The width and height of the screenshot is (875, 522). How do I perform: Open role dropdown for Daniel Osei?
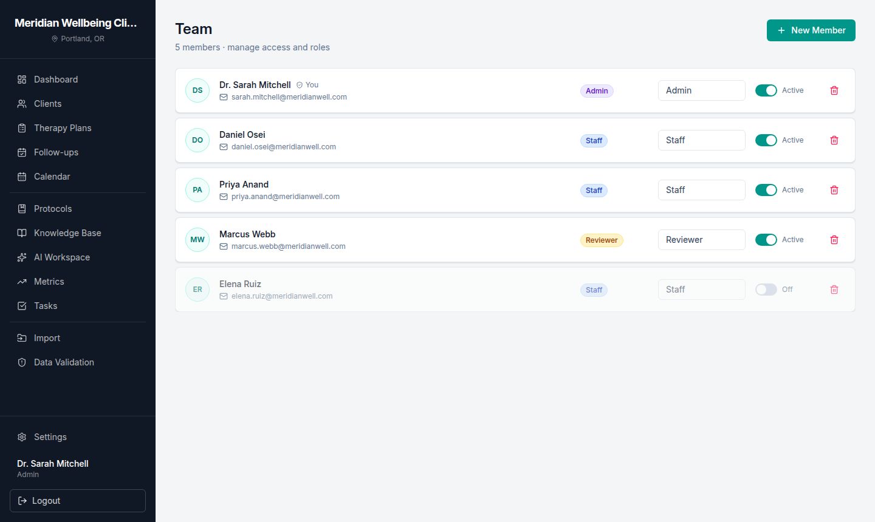(x=702, y=140)
